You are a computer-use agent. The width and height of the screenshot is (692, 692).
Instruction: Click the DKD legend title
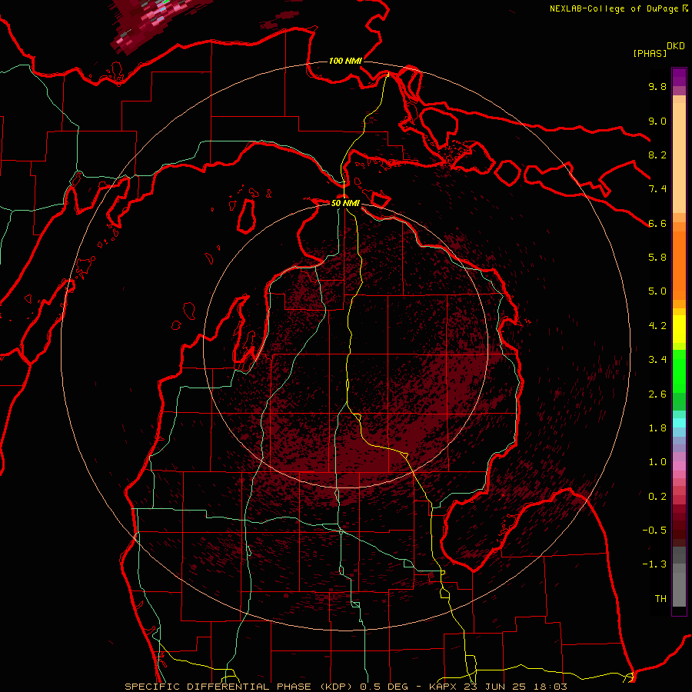[675, 46]
